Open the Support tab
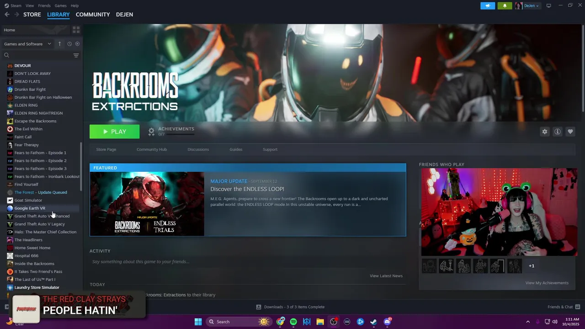This screenshot has height=329, width=585. pos(270,149)
